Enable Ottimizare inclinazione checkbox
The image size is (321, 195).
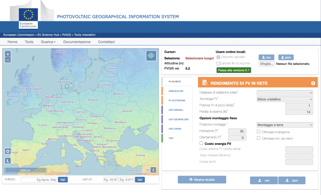(259, 132)
